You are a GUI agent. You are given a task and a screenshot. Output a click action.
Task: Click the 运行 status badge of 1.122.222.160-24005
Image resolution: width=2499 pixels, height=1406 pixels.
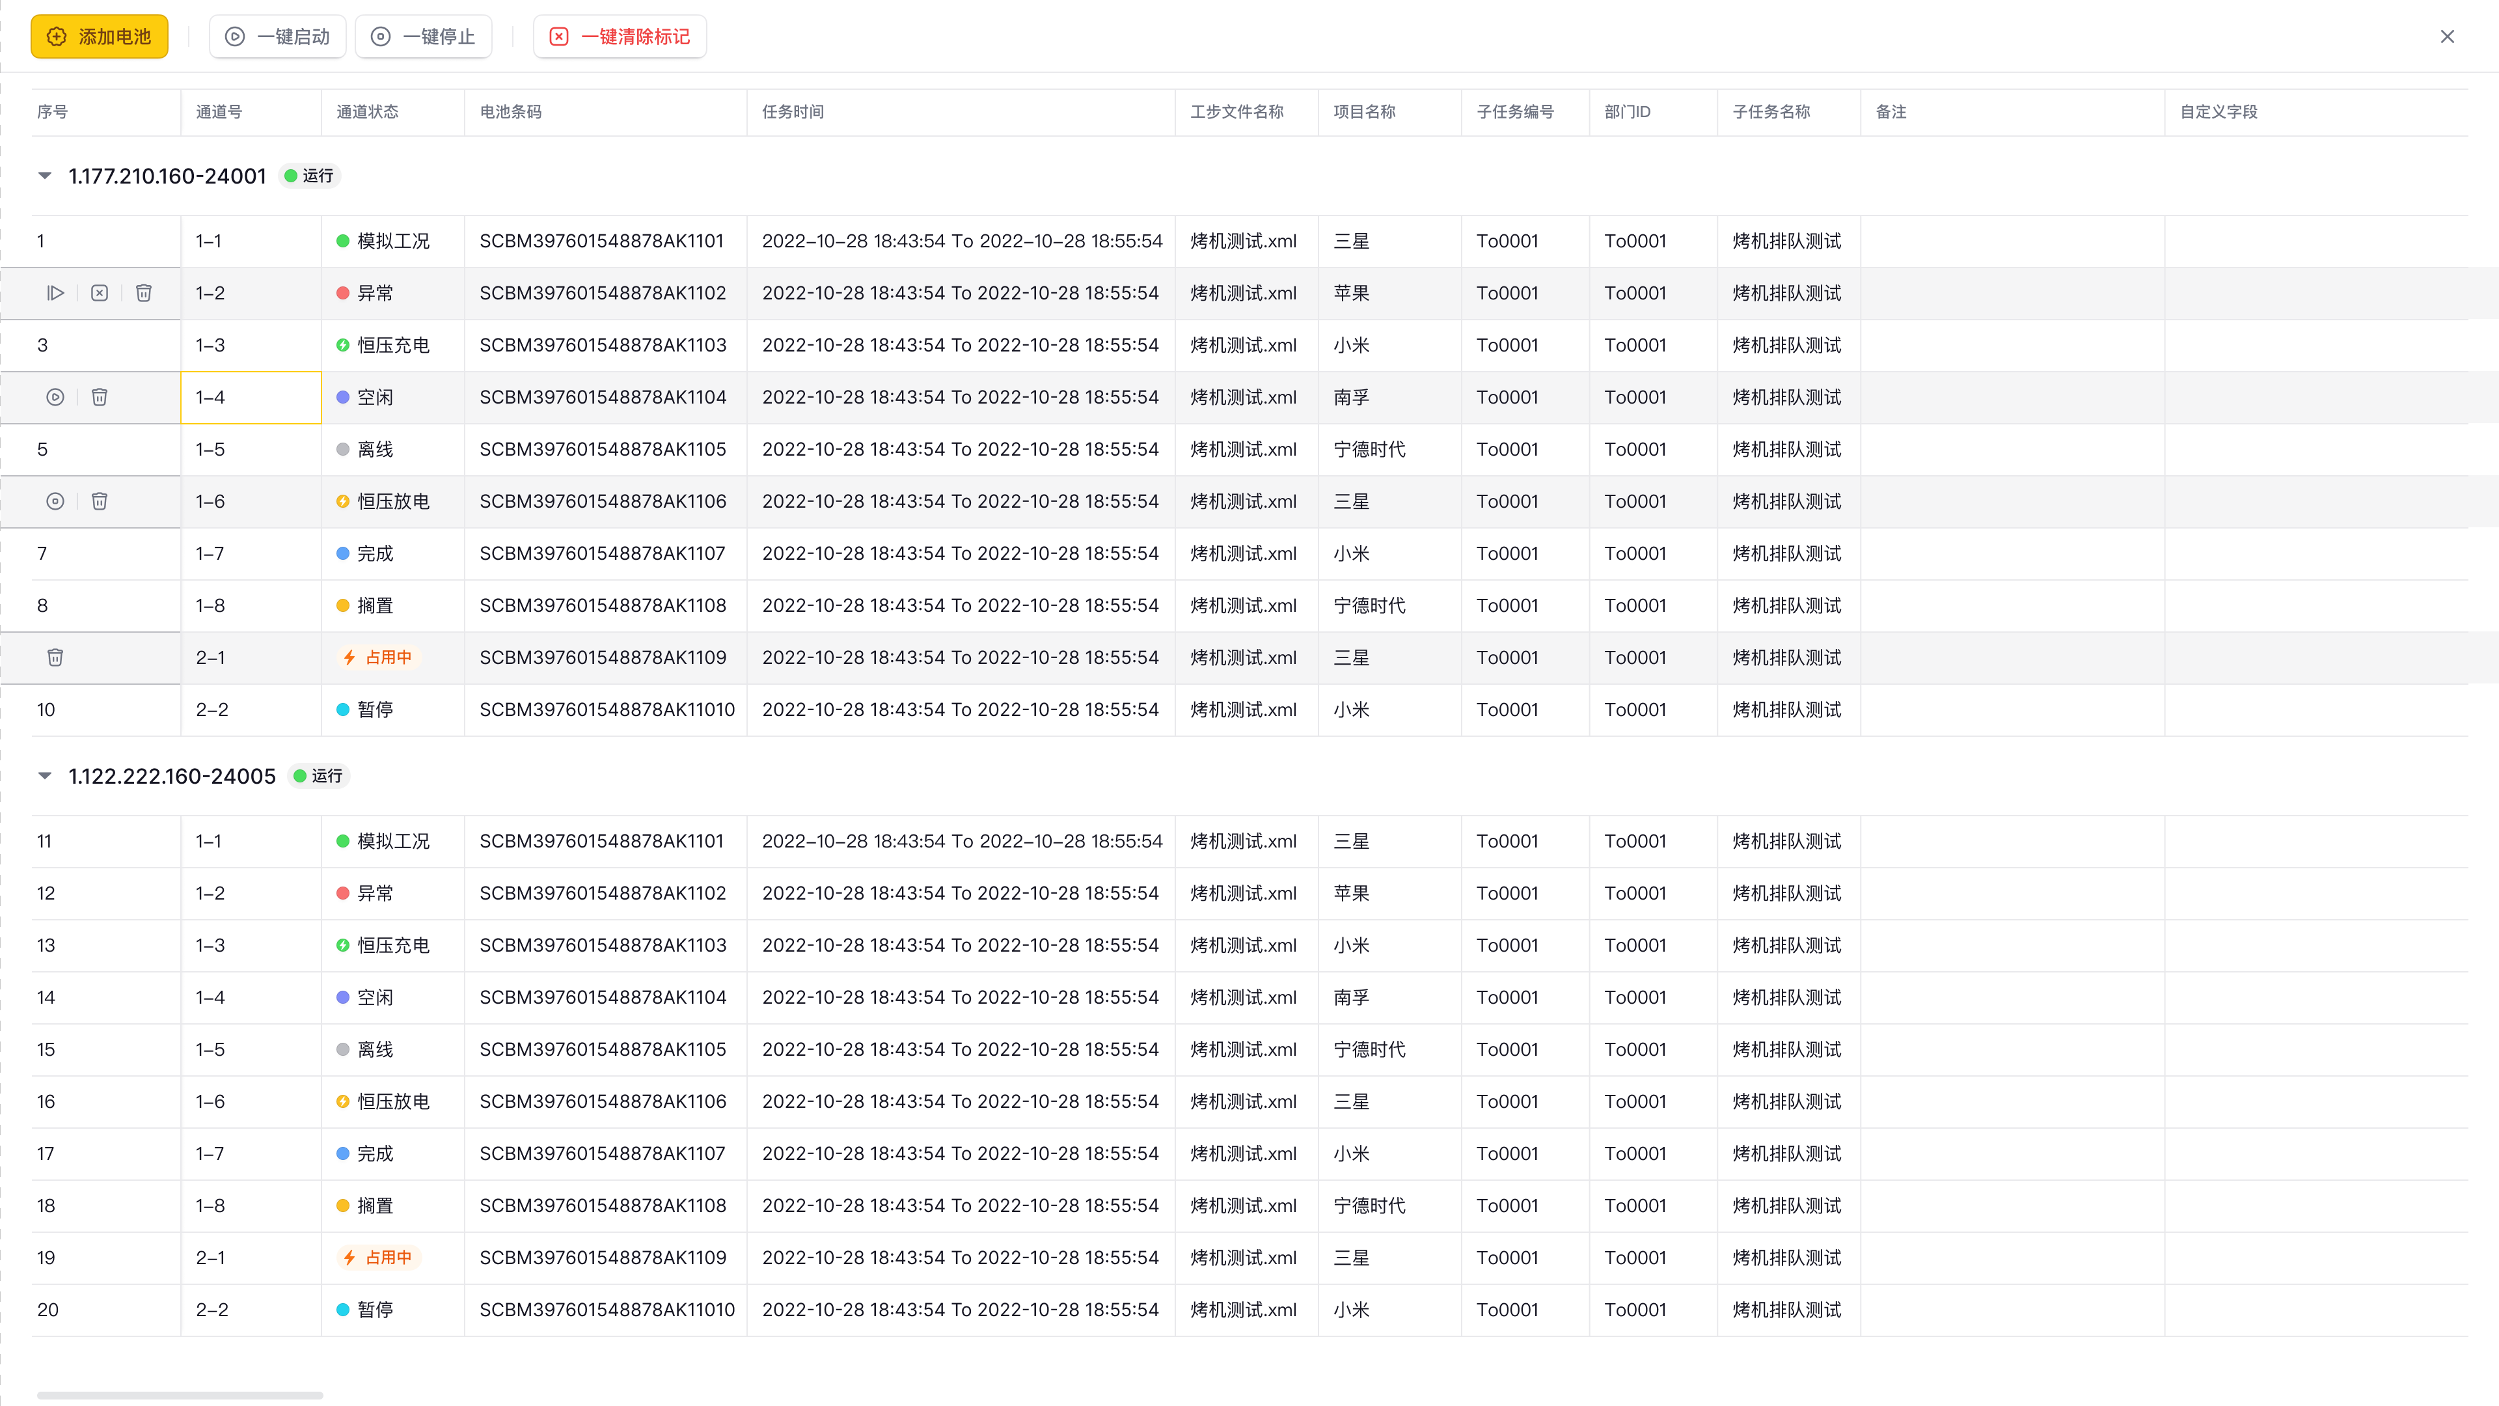pyautogui.click(x=318, y=775)
